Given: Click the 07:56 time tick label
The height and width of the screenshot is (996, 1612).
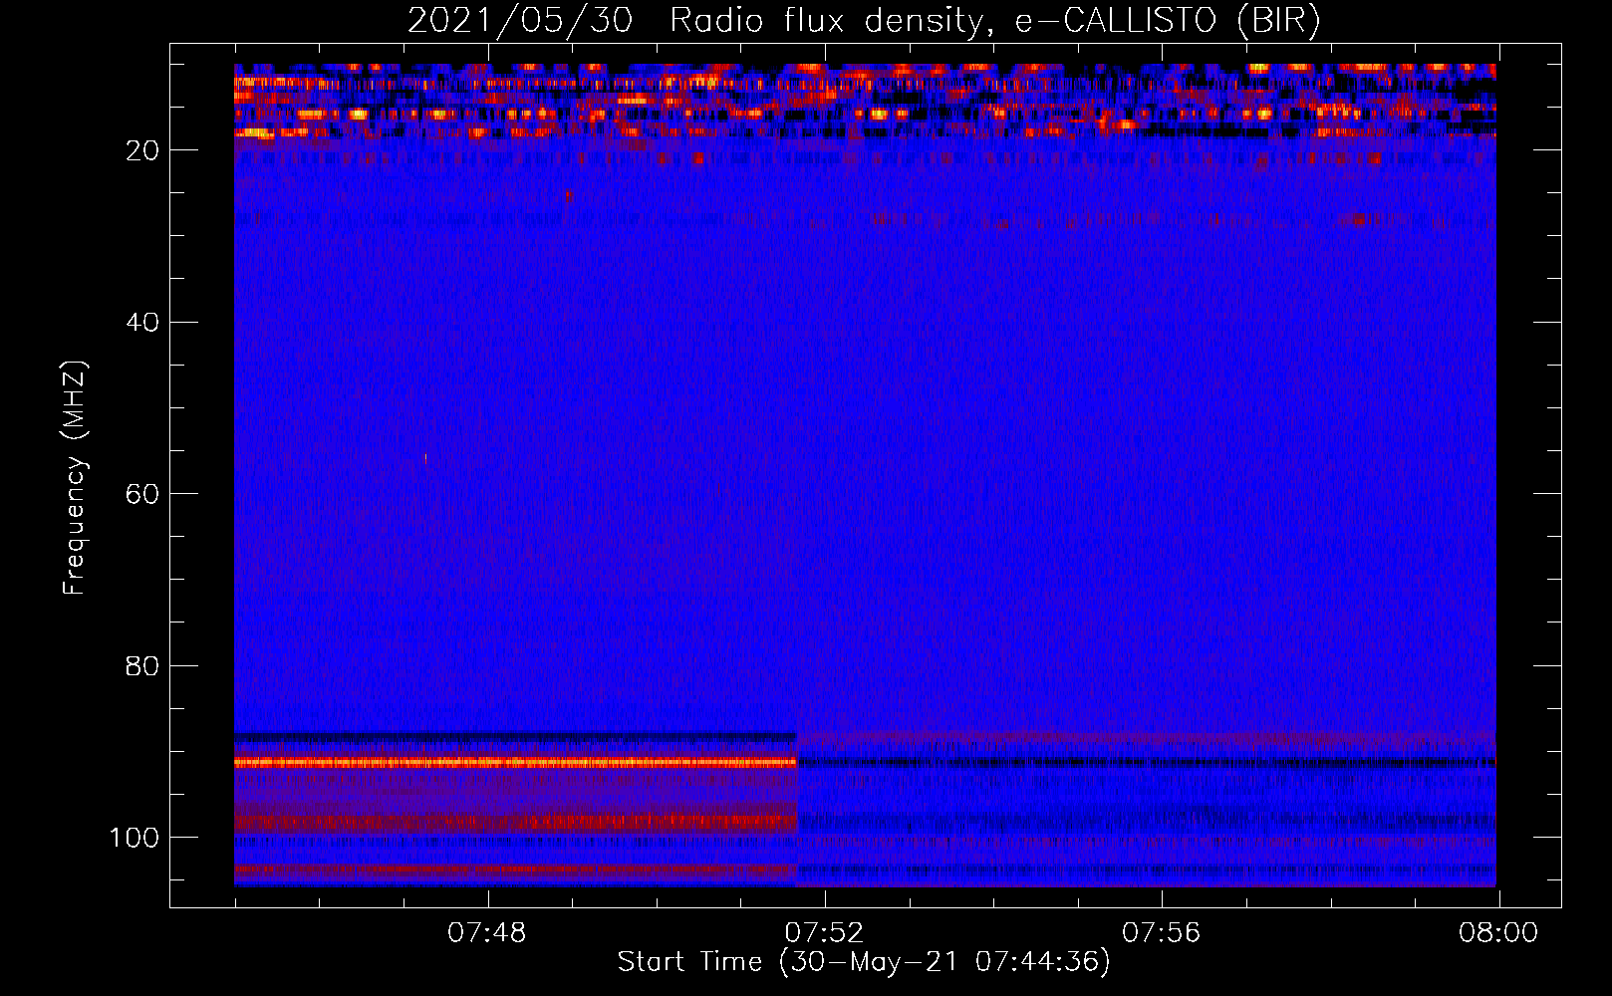Looking at the screenshot, I should (x=1161, y=933).
